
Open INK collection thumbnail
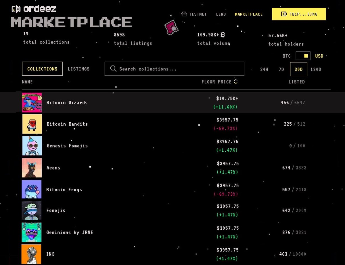click(x=31, y=254)
